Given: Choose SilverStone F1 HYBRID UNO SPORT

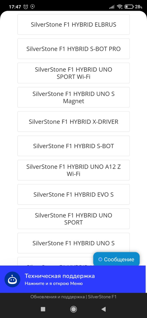Looking at the screenshot, I should tap(73, 219).
